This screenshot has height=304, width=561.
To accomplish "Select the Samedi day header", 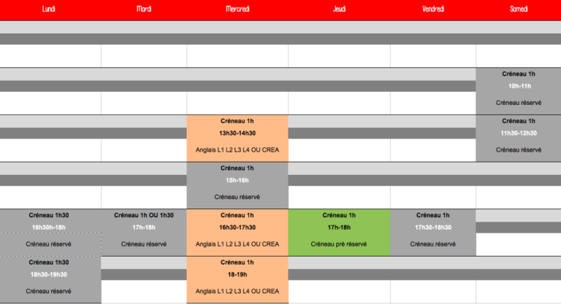I will point(519,9).
